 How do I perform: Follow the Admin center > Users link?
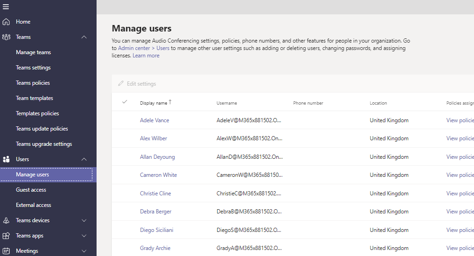coord(143,48)
